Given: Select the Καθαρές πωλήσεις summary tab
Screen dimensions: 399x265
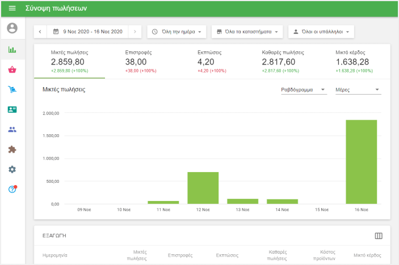Looking at the screenshot, I should coord(283,61).
